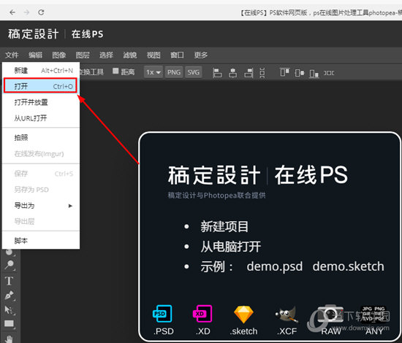The image size is (402, 343).
Task: Open the 文件 menu
Action: (x=12, y=55)
